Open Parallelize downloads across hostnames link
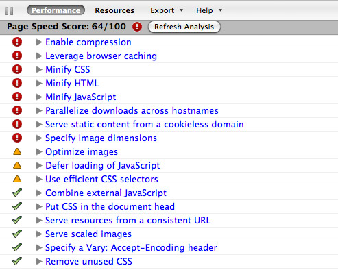This screenshot has height=270, width=338. pyautogui.click(x=132, y=111)
